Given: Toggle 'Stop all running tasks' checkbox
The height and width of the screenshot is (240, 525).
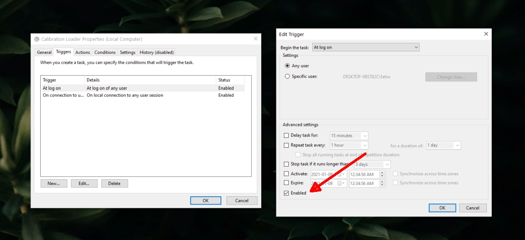Looking at the screenshot, I should point(298,155).
